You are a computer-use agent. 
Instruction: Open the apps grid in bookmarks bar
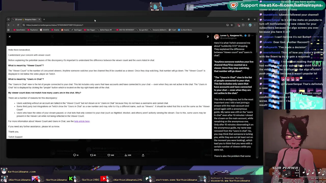point(8,30)
